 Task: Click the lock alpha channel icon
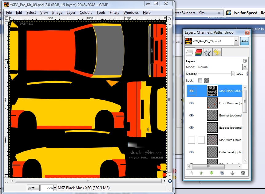pyautogui.click(x=206, y=80)
